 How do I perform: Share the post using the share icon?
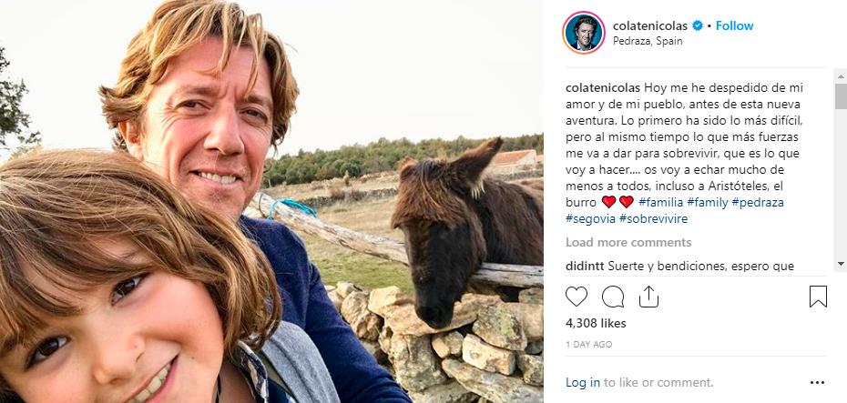[x=648, y=297]
